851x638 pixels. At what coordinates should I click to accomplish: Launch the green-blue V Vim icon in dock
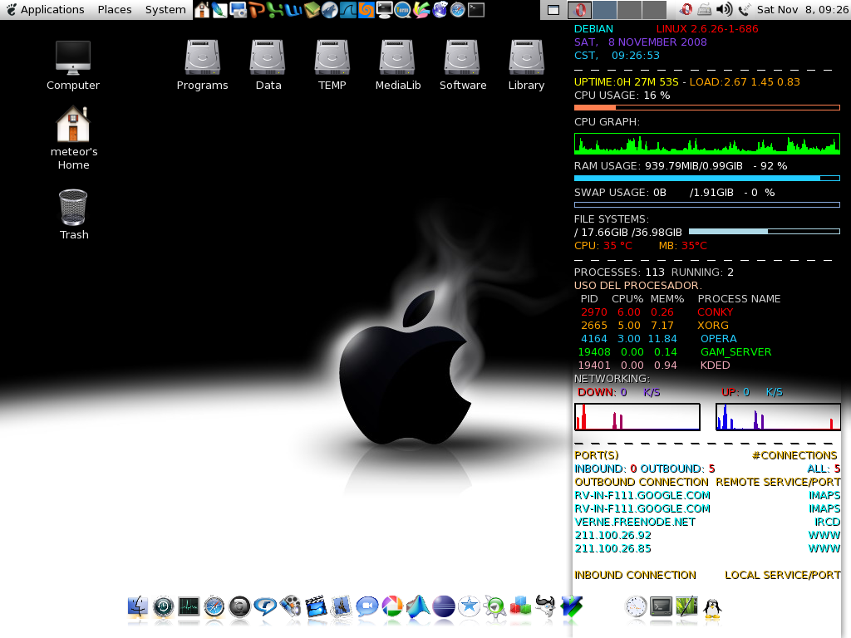click(571, 606)
